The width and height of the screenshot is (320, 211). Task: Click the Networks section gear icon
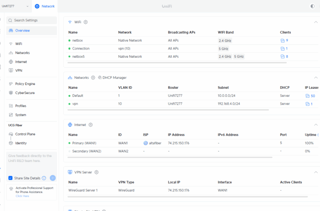click(93, 78)
